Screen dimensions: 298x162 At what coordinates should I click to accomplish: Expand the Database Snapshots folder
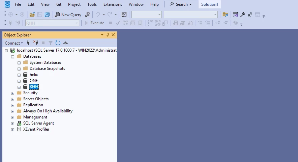pyautogui.click(x=19, y=69)
